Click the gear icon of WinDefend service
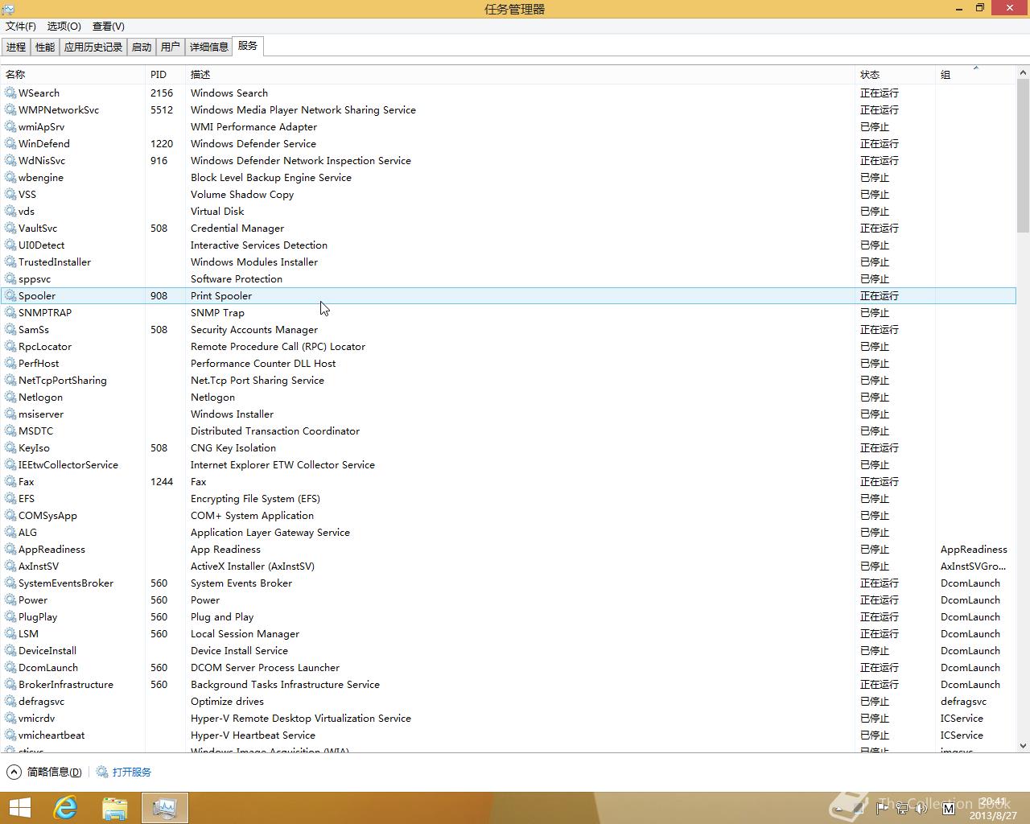The height and width of the screenshot is (824, 1030). pyautogui.click(x=10, y=144)
